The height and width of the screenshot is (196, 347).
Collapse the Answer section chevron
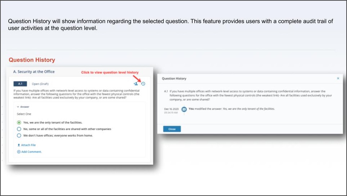(18, 107)
